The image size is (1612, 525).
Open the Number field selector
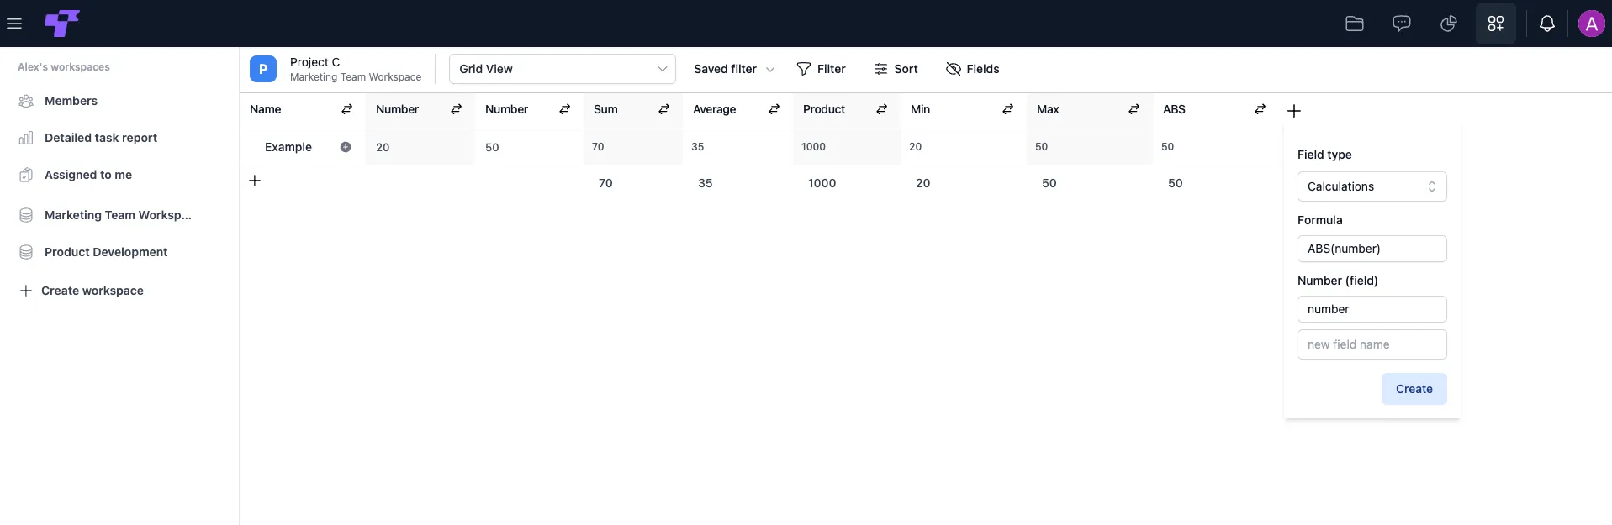coord(1372,309)
